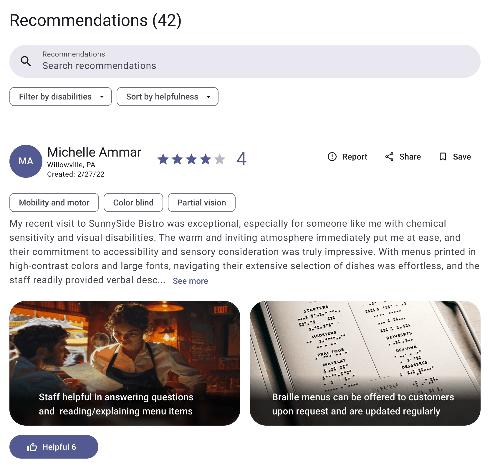The height and width of the screenshot is (468, 490).
Task: Toggle the Color blind tag chip
Action: pos(133,203)
